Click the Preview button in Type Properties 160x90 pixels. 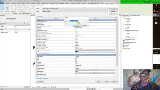(40, 81)
